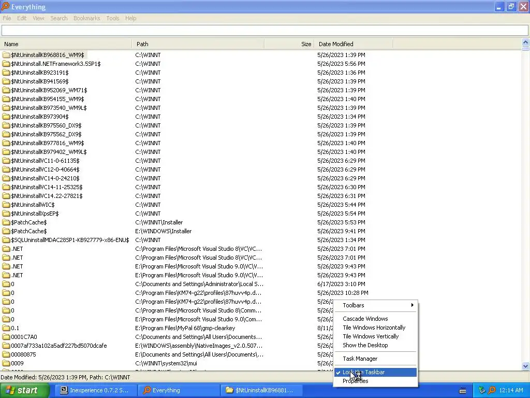The height and width of the screenshot is (398, 530).
Task: Click folder icon of $NtUninstallXpsEP$
Action: pyautogui.click(x=6, y=213)
